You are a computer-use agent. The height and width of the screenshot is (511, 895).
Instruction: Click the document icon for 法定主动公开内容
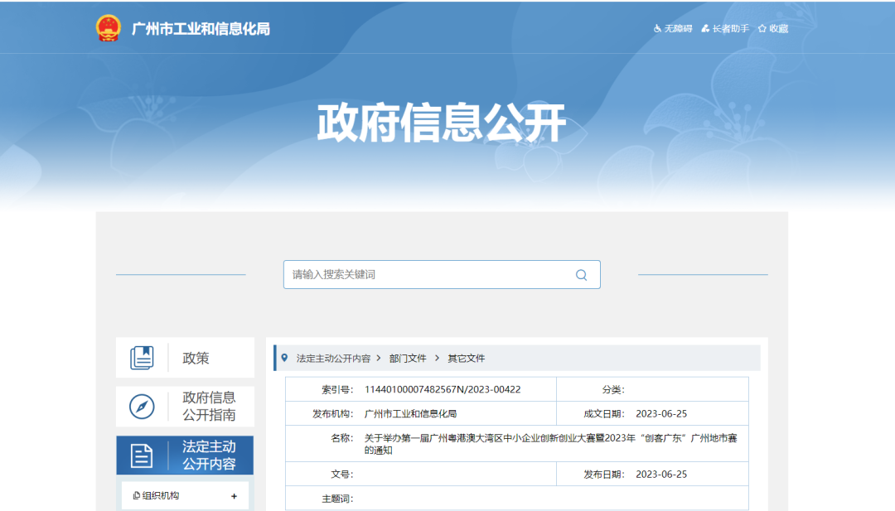pyautogui.click(x=142, y=456)
